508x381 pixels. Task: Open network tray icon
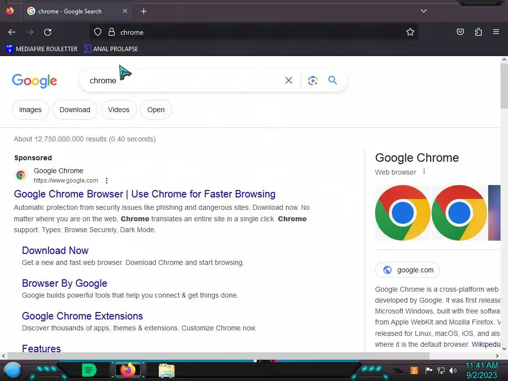(441, 370)
